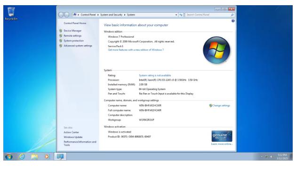Click the Product ID text line
This screenshot has width=296, height=170.
[129, 137]
